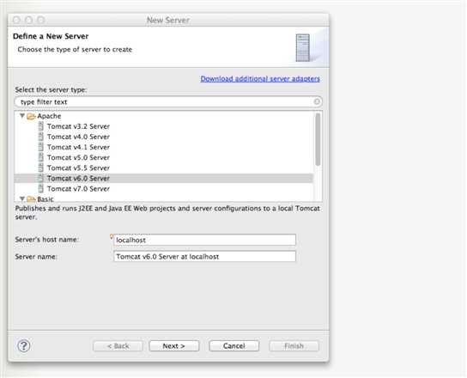Click the Next > button

click(x=174, y=346)
